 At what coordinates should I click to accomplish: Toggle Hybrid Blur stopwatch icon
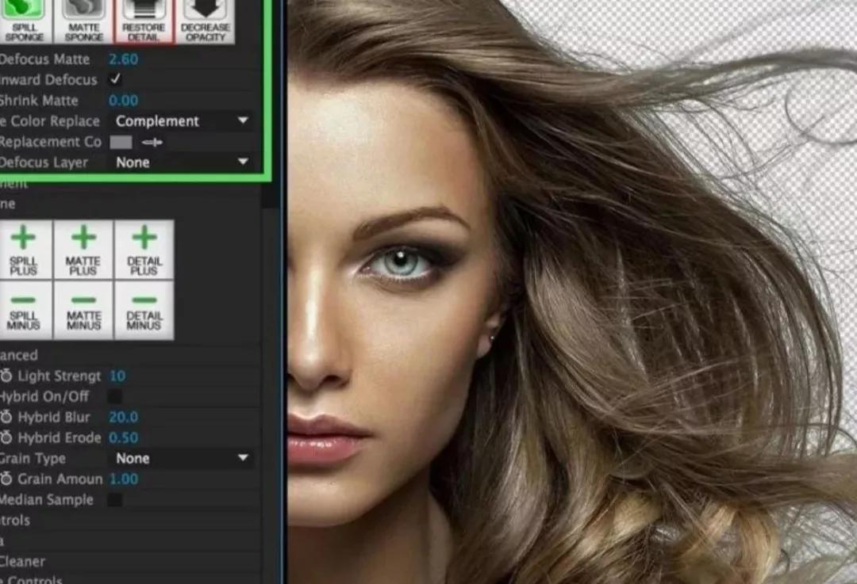tap(6, 417)
